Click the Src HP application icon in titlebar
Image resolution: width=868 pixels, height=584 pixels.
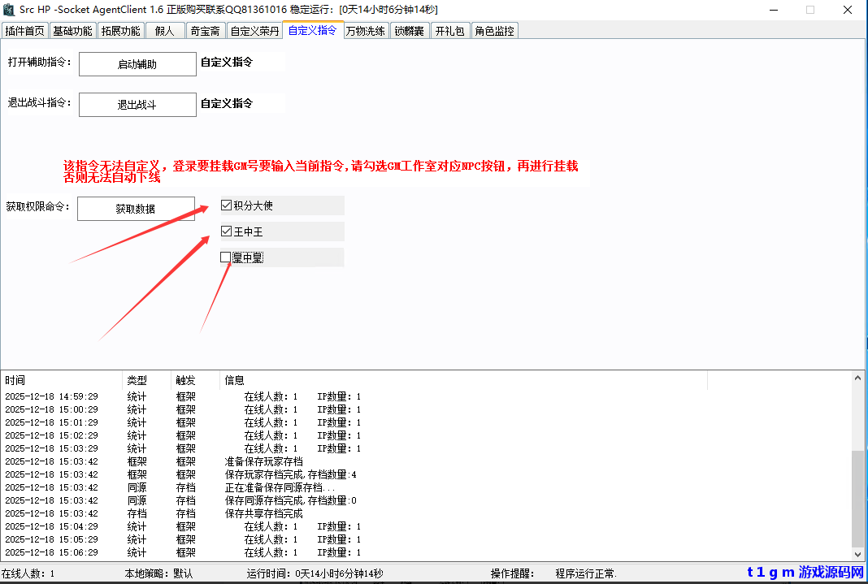[8, 10]
